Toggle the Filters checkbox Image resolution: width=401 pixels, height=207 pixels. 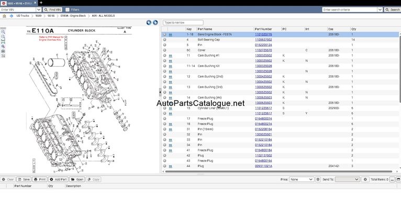point(67,10)
